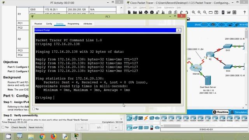Select the Connections lightning bolt icon
Screen dimensions: 249x140
146,118
